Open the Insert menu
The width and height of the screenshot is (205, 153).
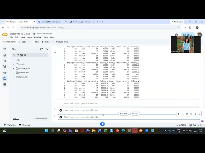click(29, 37)
